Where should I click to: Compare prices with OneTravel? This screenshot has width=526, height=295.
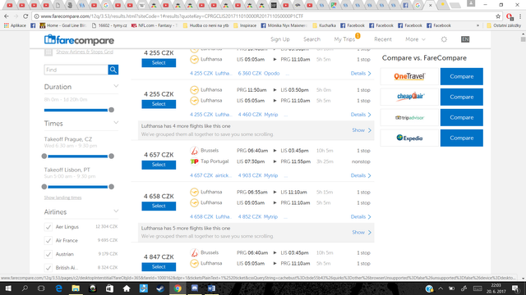462,76
